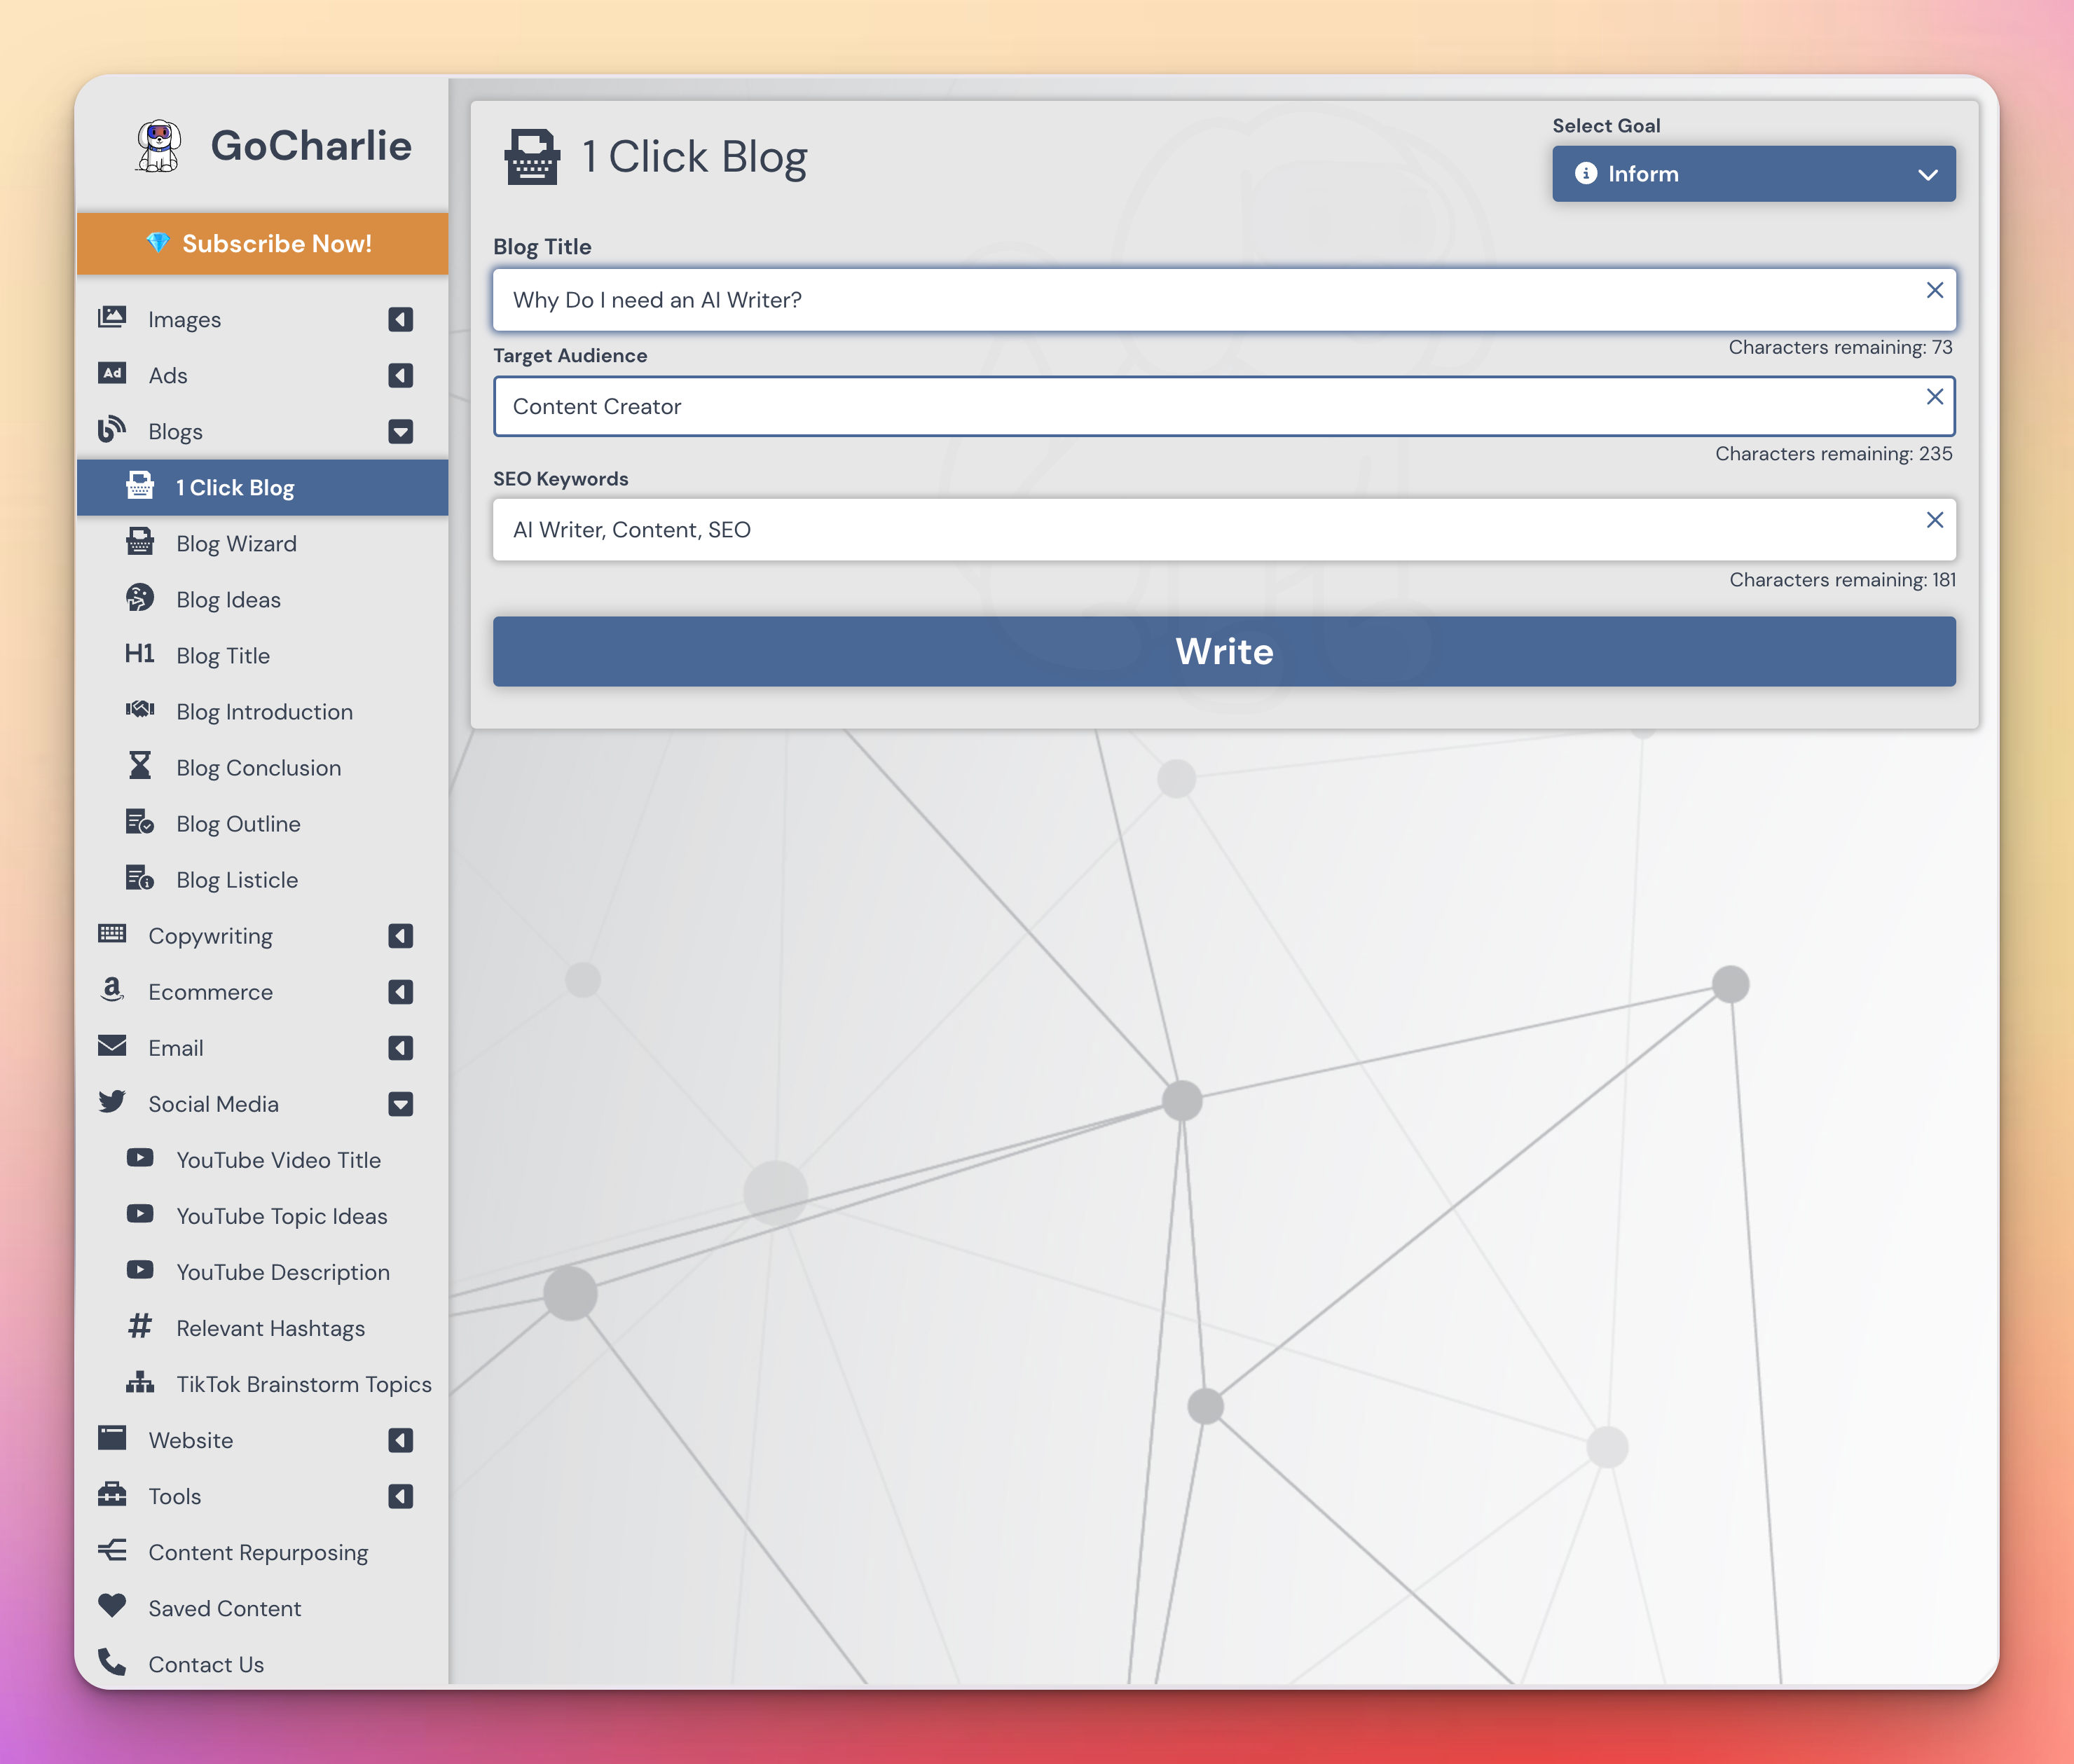
Task: Click the Blog Listicle document icon
Action: tap(140, 878)
